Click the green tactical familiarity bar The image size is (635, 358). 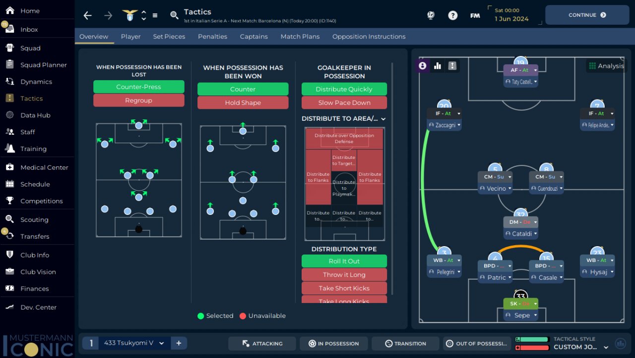pos(532,339)
